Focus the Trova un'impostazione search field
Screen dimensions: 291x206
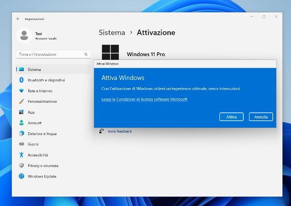pos(53,54)
